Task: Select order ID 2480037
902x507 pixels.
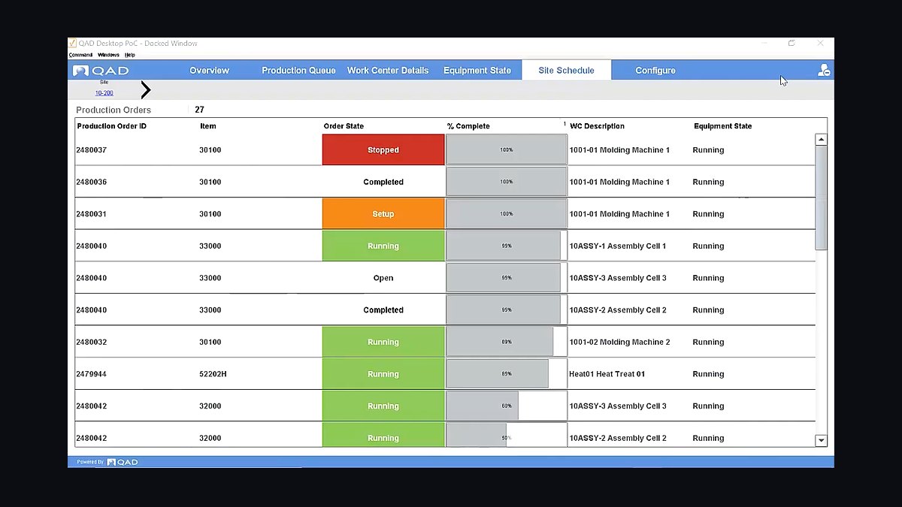Action: [x=91, y=150]
